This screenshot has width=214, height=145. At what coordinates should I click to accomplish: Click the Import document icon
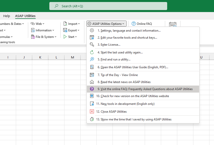point(65,24)
